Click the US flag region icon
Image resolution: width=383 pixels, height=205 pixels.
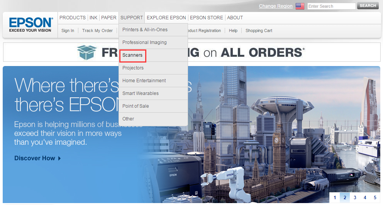pos(300,6)
